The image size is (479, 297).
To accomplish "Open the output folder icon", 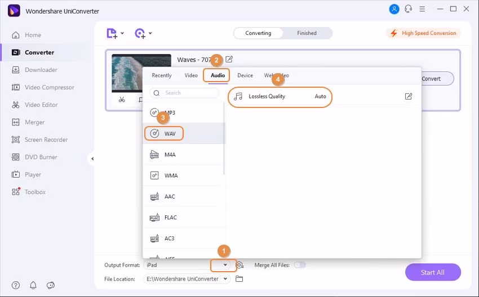I will pyautogui.click(x=239, y=278).
